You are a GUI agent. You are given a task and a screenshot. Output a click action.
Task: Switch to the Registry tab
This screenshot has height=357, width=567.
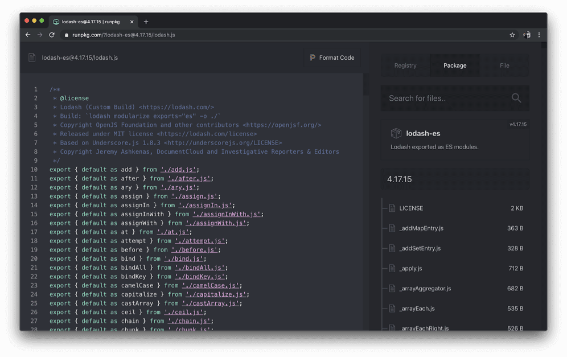click(405, 65)
